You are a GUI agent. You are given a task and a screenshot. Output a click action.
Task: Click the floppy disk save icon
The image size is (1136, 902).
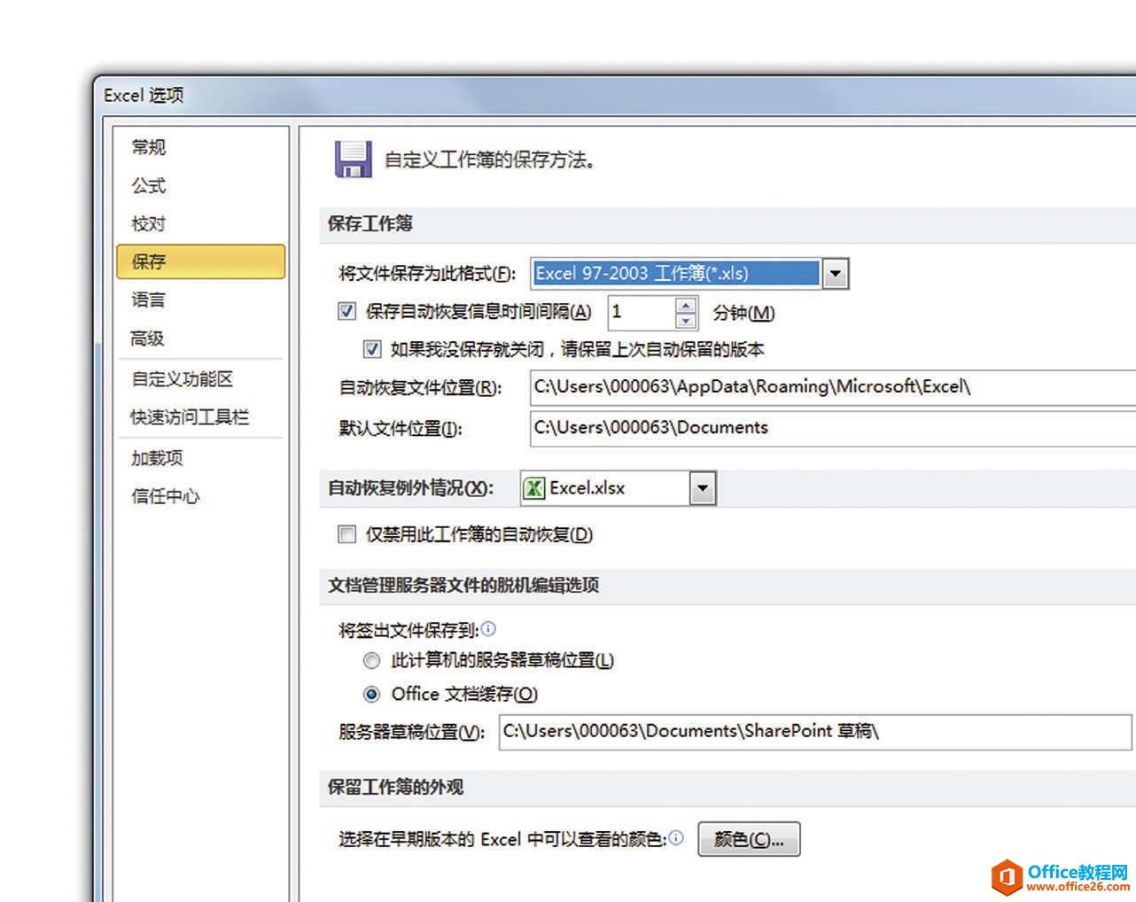pyautogui.click(x=353, y=159)
